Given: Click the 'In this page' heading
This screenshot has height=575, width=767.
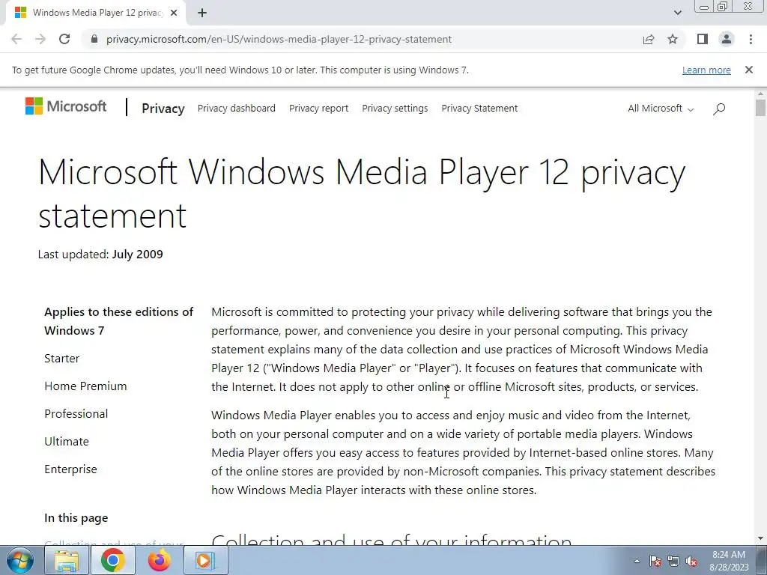Looking at the screenshot, I should coord(76,518).
